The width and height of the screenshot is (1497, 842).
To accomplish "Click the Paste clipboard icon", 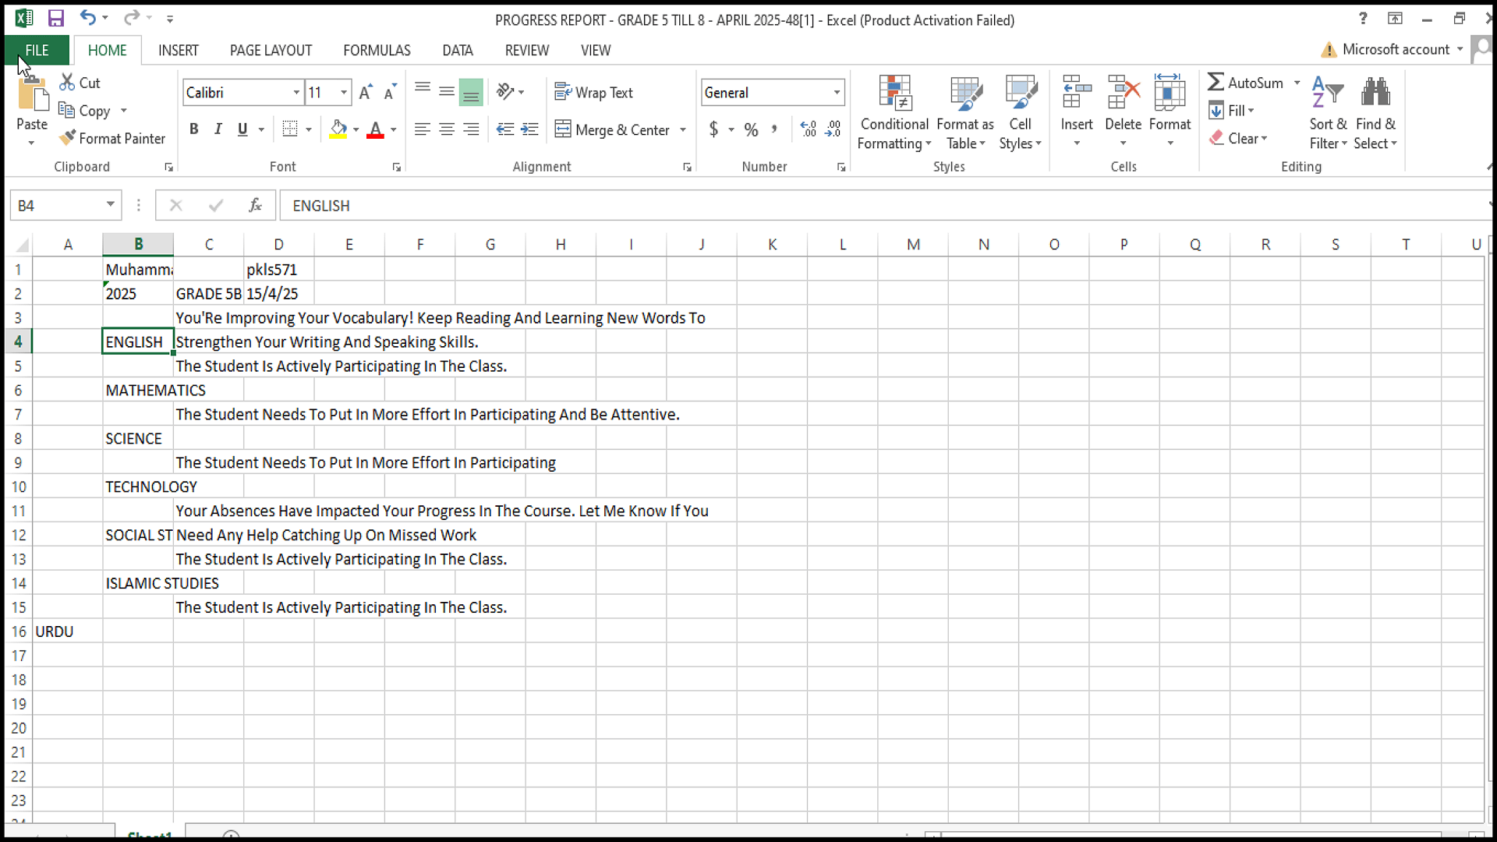I will [x=32, y=93].
